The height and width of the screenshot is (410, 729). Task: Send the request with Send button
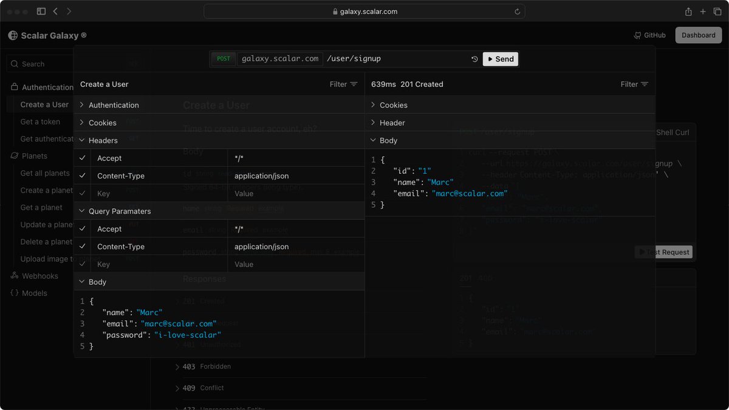[x=501, y=59]
